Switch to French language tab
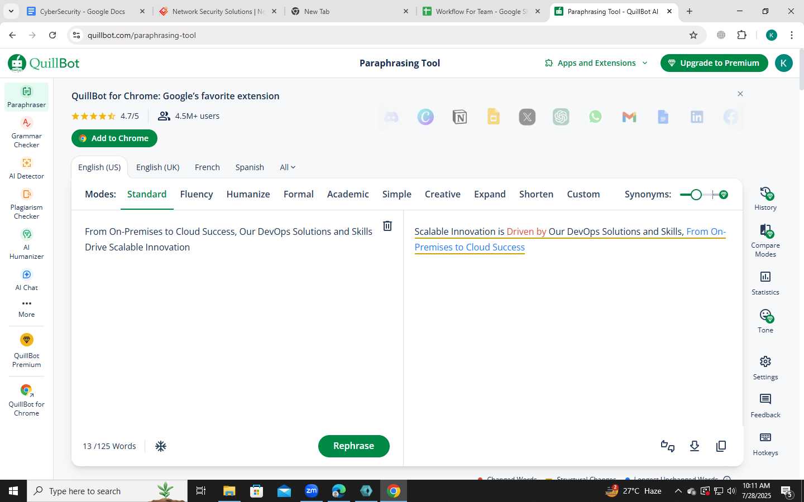 (x=207, y=167)
